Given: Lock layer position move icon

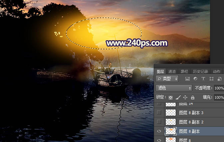Looking at the screenshot, I should (x=185, y=97).
